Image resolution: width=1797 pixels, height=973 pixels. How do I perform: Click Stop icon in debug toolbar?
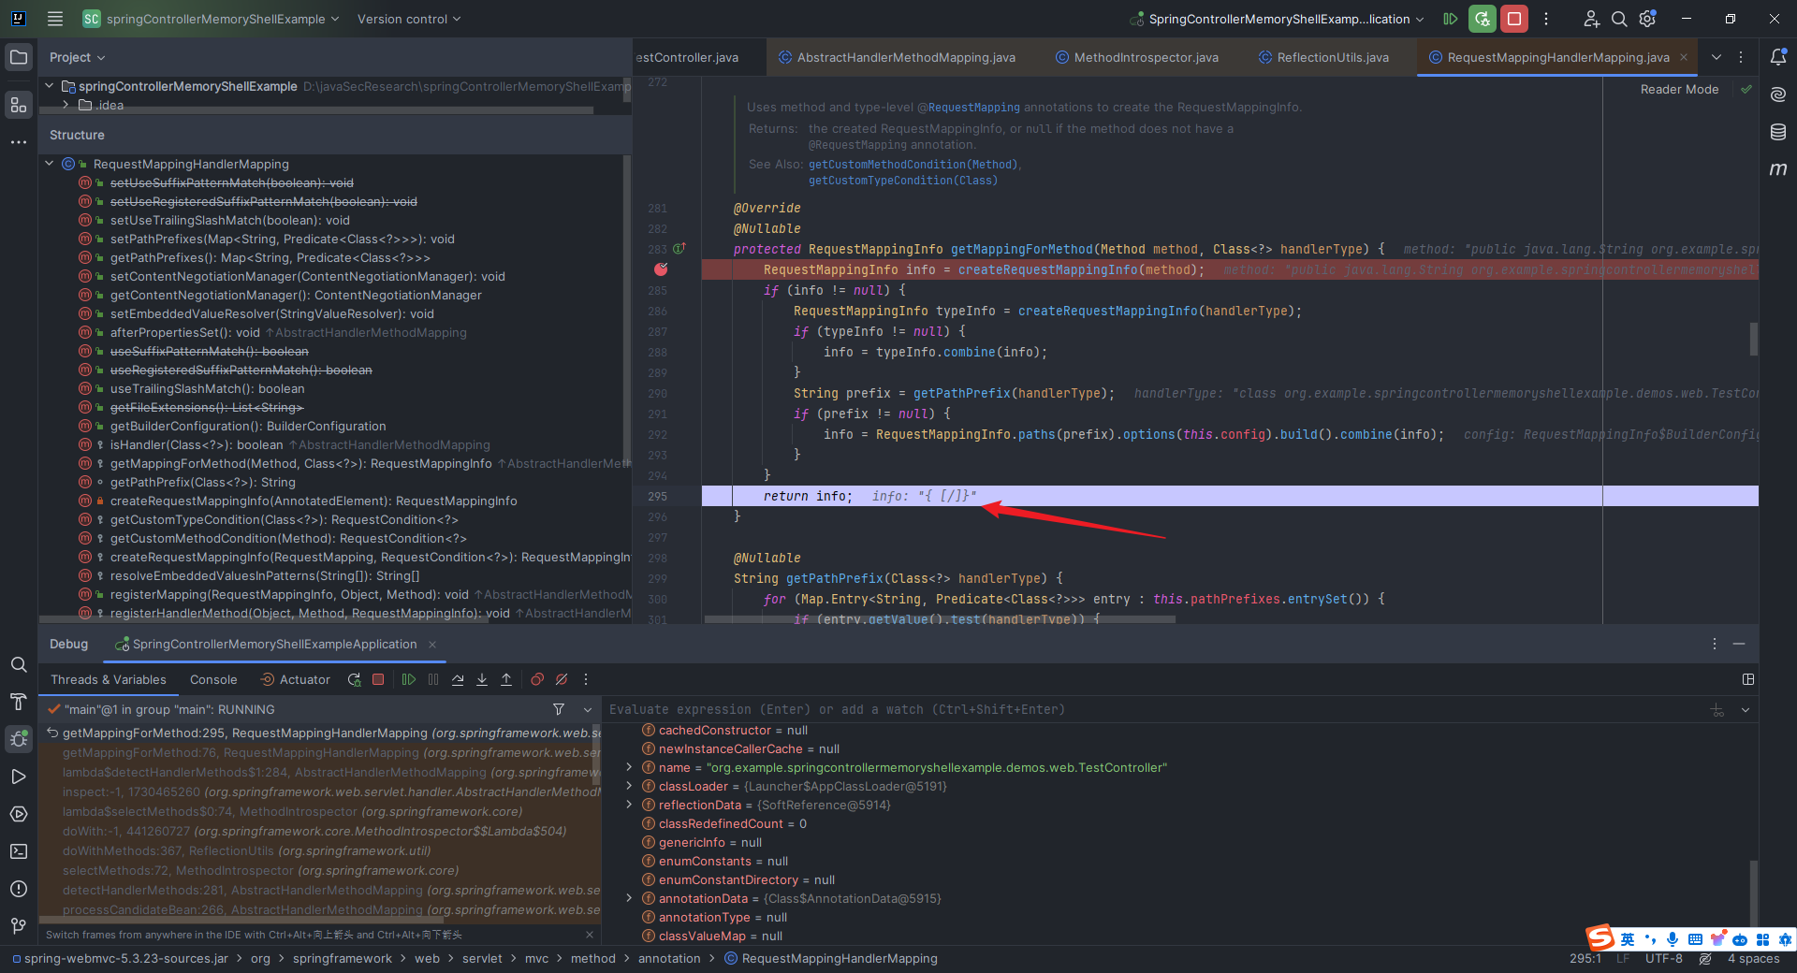378,680
